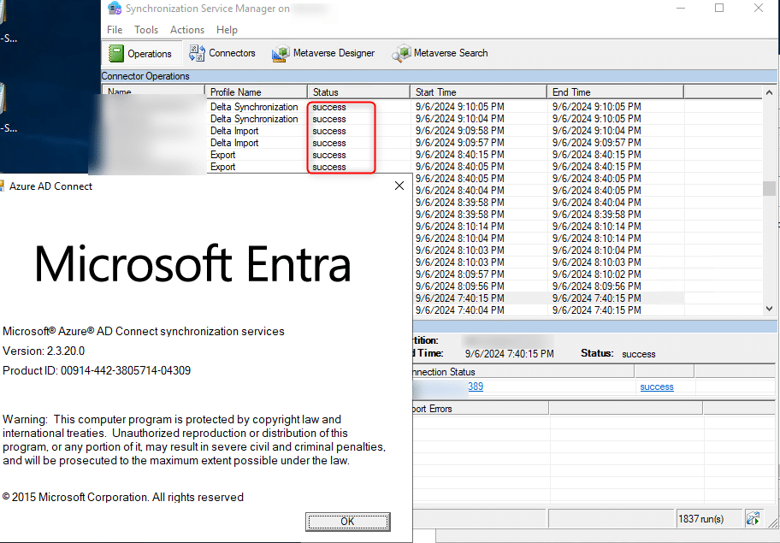The height and width of the screenshot is (543, 780).
Task: Open the Tools menu
Action: click(x=146, y=30)
